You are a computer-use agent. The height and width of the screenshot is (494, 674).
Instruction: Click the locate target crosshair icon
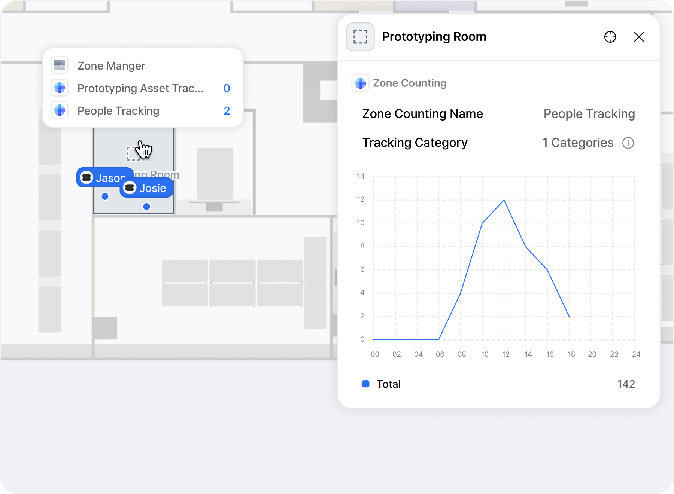tap(610, 37)
